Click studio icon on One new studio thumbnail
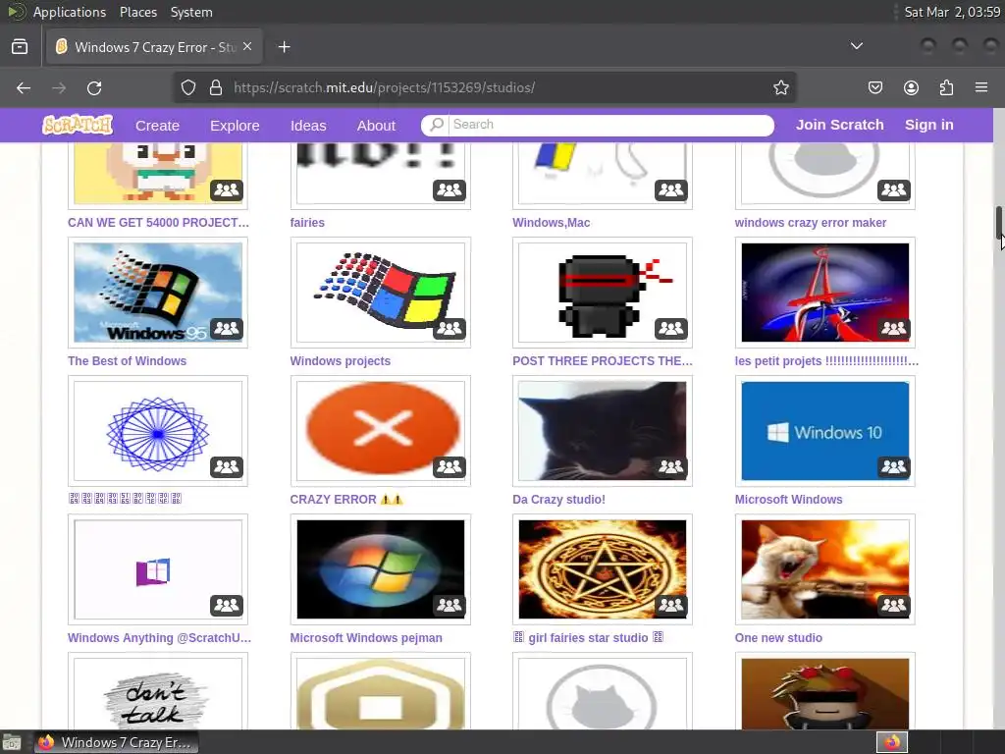 point(893,605)
